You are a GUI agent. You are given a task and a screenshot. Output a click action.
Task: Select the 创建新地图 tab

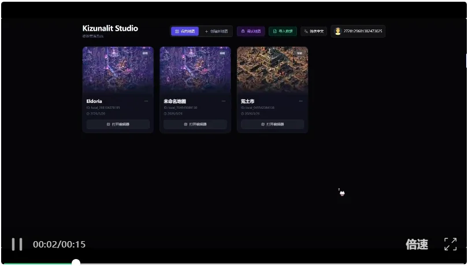click(217, 31)
